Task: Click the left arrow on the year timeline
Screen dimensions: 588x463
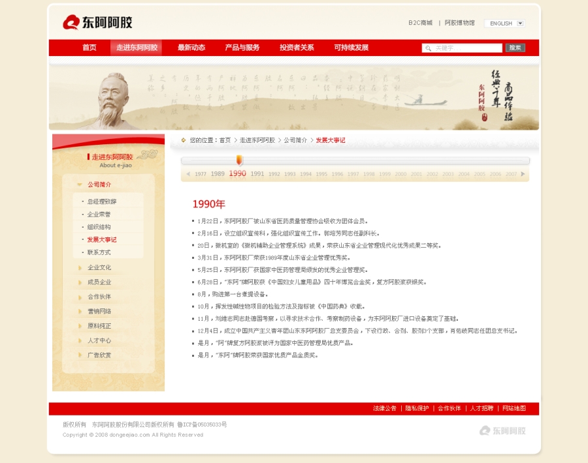Action: (x=188, y=174)
